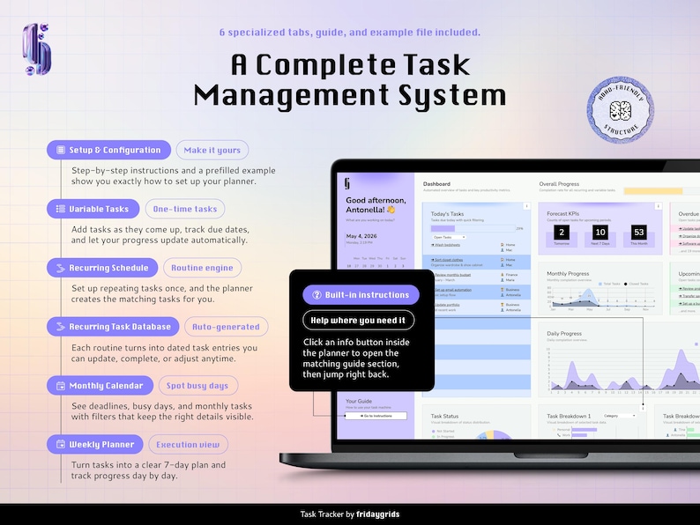Click the May 4, 2026 date
700x525 pixels.
pos(361,236)
